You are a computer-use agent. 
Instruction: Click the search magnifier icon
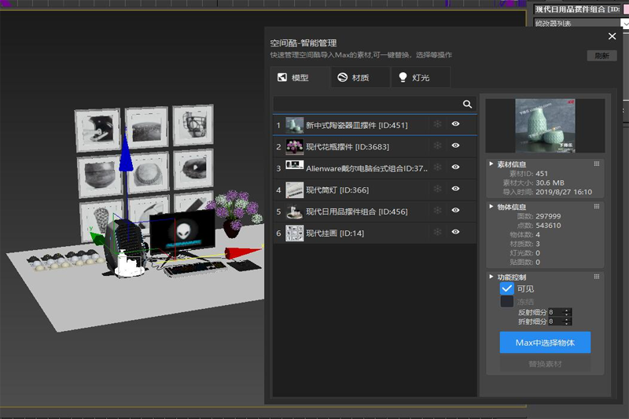coord(467,104)
